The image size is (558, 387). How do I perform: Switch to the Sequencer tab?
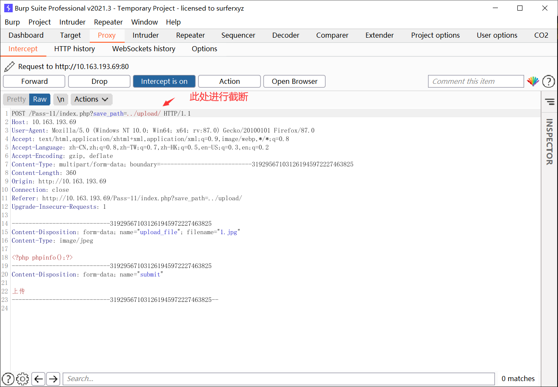click(x=238, y=35)
